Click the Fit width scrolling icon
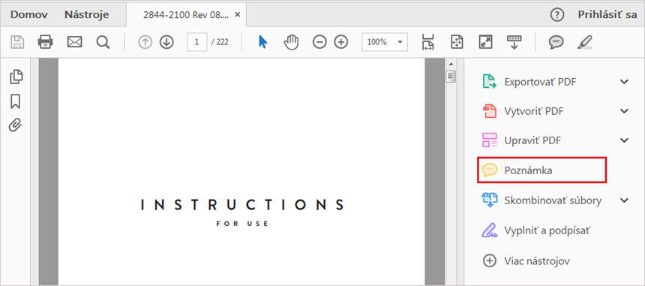The image size is (645, 286). [428, 42]
